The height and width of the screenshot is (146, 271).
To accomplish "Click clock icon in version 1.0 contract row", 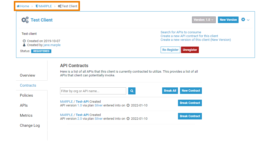I will click(x=128, y=105).
